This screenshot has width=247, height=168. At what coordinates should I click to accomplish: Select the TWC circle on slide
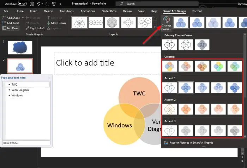click(x=139, y=93)
